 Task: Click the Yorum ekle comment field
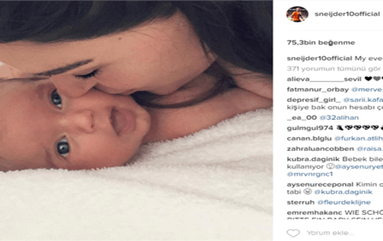pyautogui.click(x=330, y=233)
